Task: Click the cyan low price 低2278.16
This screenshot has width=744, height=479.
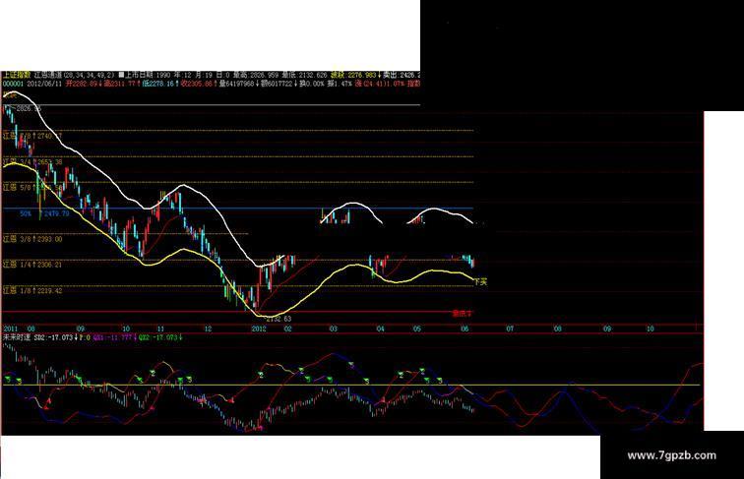Action: pos(160,84)
